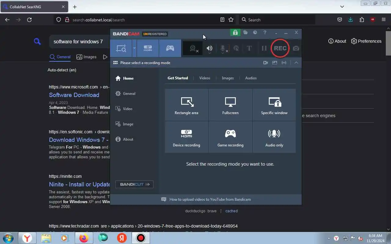Click the recording mode grid icon
Viewport: 391px width, 244px height.
[115, 63]
